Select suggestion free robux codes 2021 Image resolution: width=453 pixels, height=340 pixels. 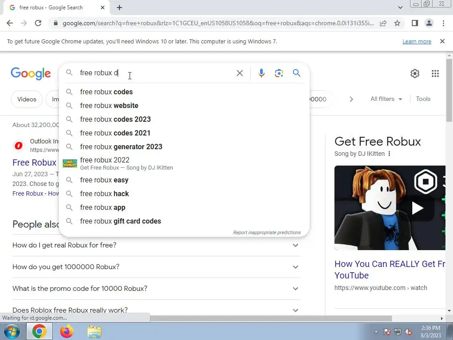coord(184,133)
